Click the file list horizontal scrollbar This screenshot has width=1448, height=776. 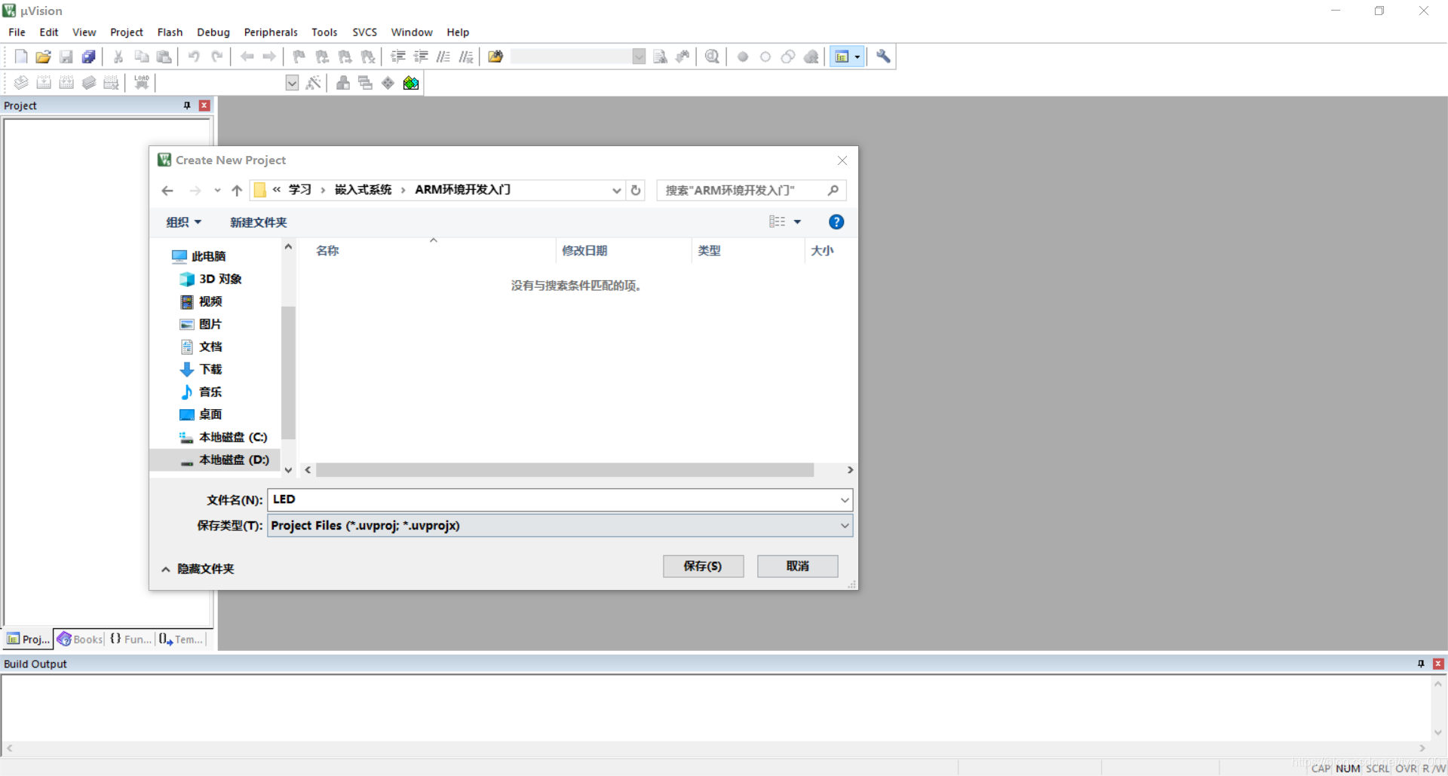(565, 470)
